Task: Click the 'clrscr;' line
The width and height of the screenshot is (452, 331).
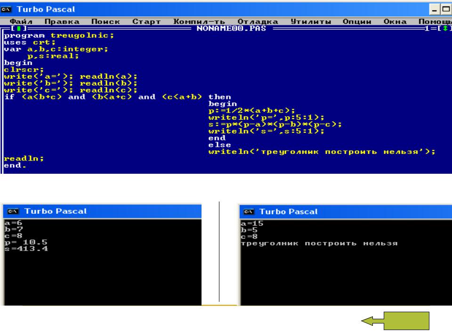Action: pyautogui.click(x=24, y=70)
